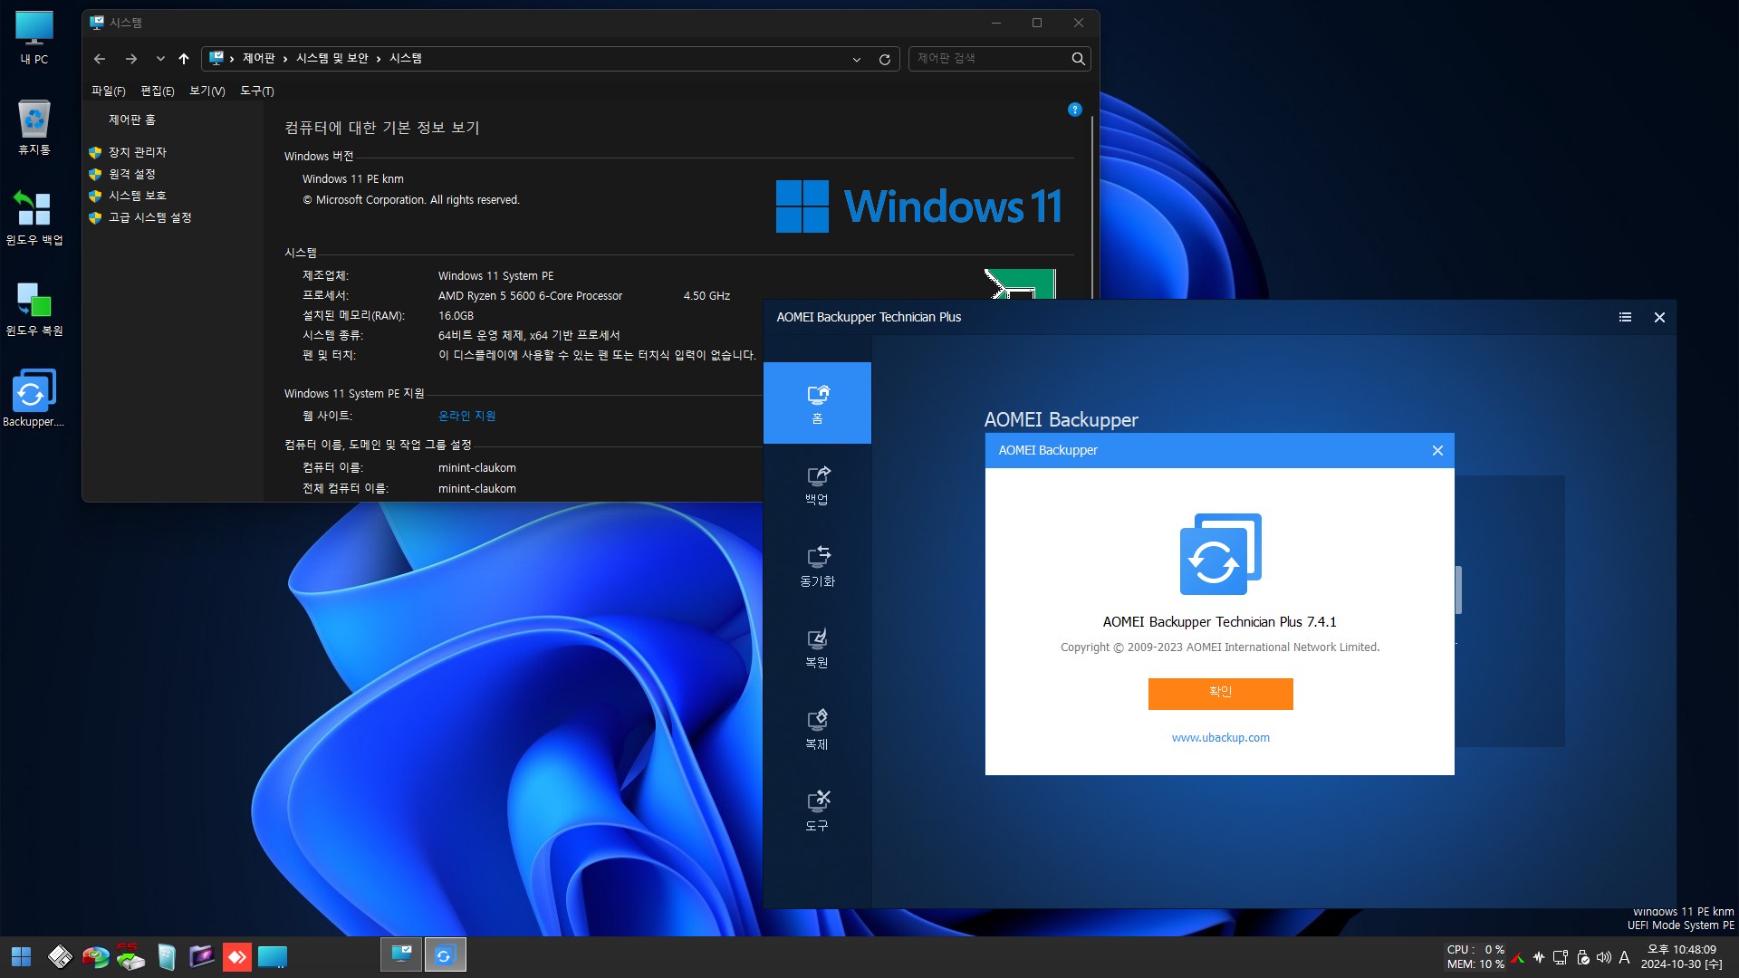Screen dimensions: 1739x978
Task: Click the 시스템 window title icon
Action: coord(97,23)
